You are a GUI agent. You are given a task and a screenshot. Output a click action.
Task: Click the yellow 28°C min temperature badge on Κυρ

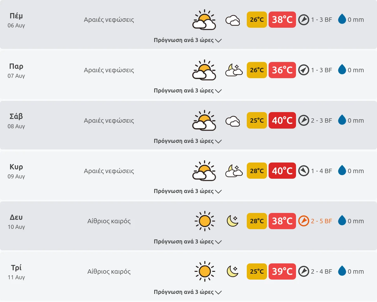pos(257,171)
